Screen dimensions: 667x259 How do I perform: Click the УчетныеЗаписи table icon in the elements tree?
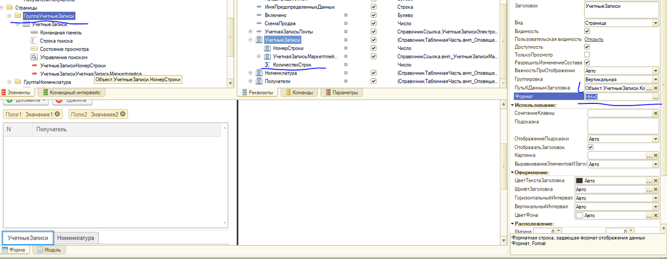[x=26, y=24]
